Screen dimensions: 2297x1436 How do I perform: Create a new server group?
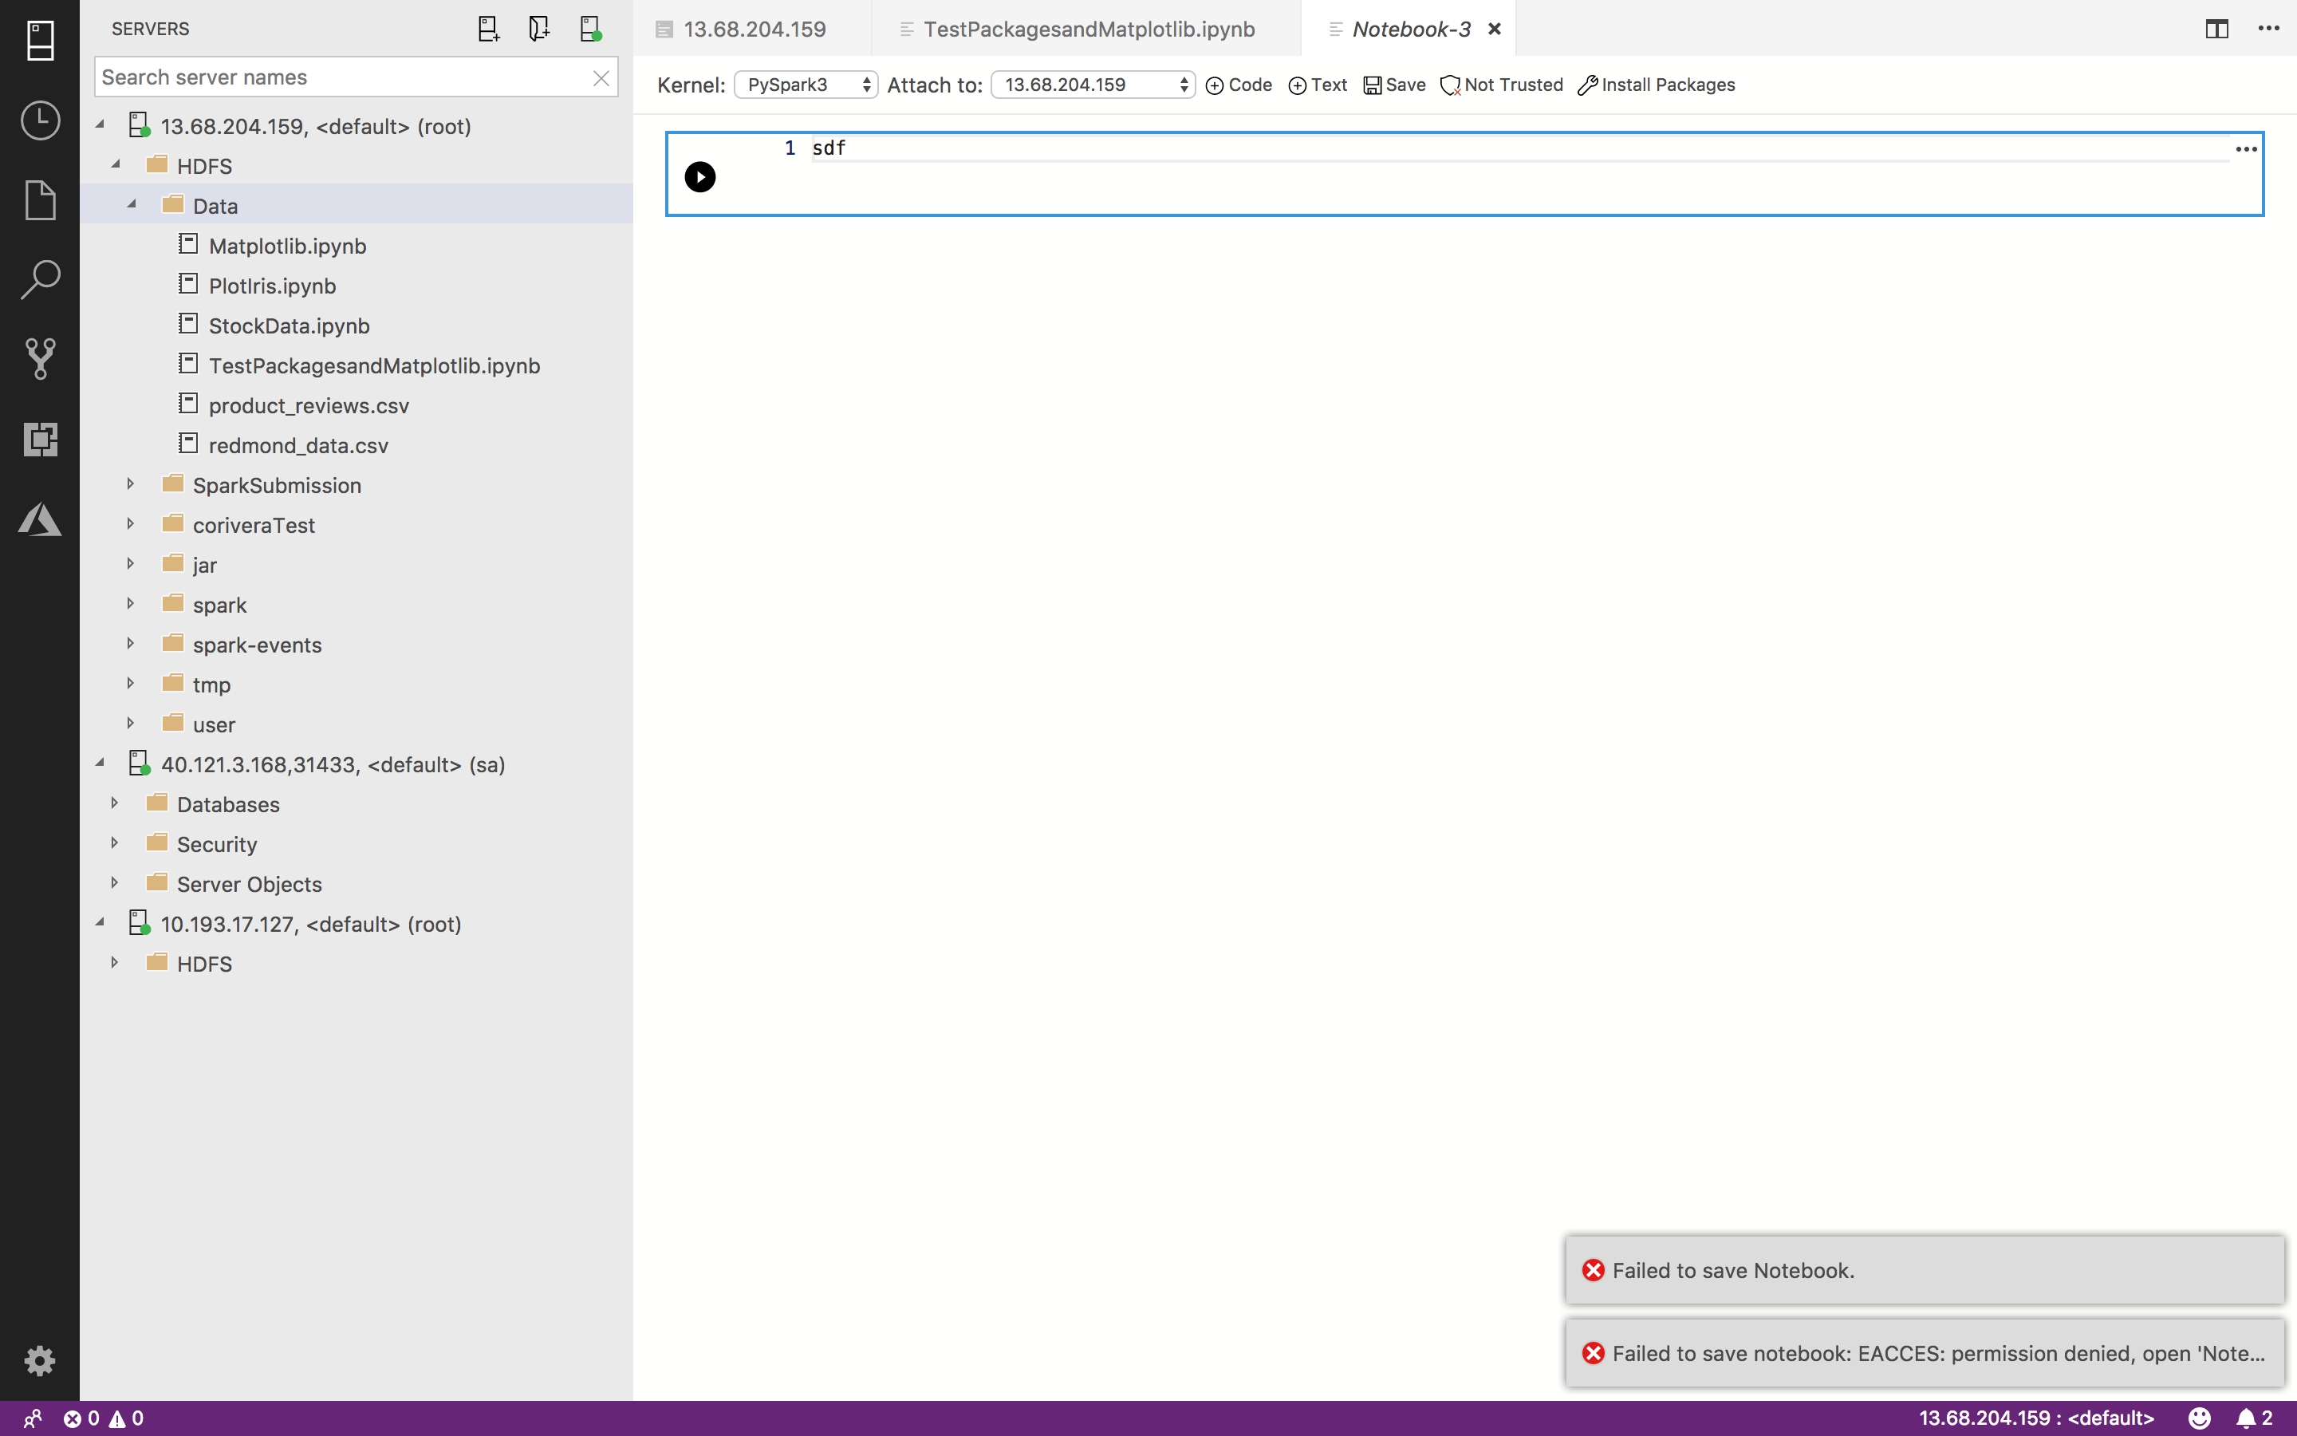(x=539, y=29)
